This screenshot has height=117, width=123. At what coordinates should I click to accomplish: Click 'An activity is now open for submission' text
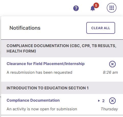[x=42, y=109]
